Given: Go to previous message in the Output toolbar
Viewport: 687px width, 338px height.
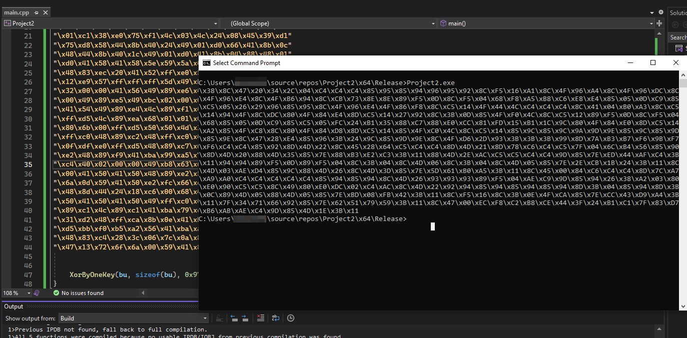Looking at the screenshot, I should coord(234,318).
